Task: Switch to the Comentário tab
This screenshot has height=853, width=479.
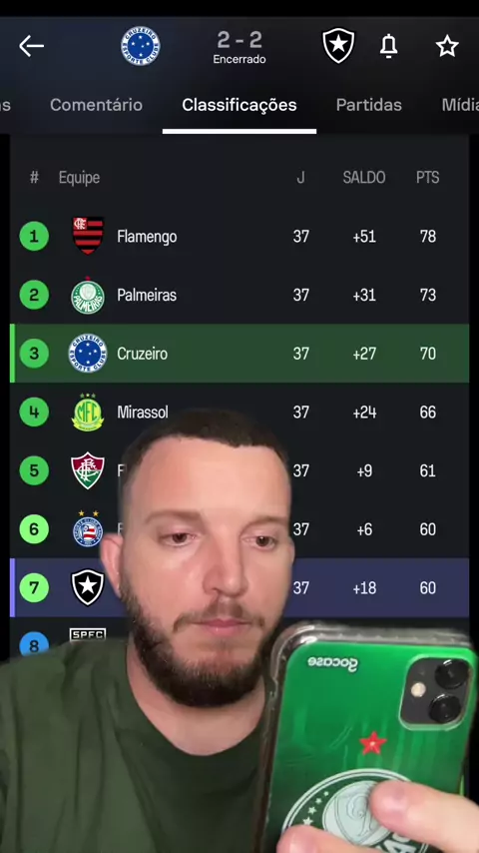Action: (96, 105)
